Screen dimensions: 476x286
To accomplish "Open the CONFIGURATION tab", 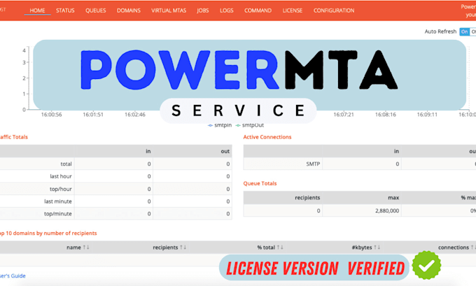I will [x=334, y=10].
